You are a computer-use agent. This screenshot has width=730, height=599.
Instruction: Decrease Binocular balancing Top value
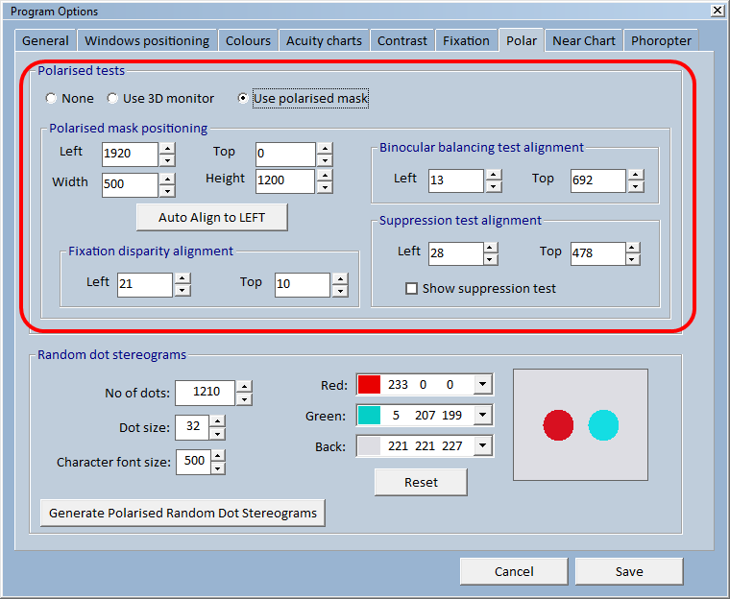[636, 187]
